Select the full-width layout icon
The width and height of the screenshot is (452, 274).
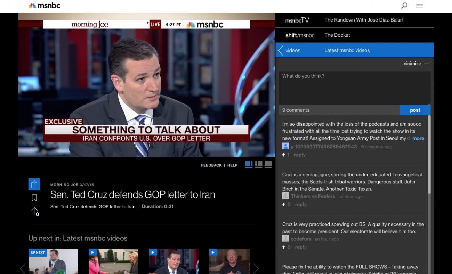pos(268,165)
